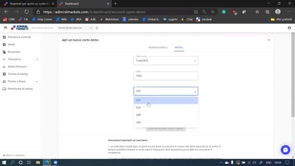
Task: Open Task View on the taskbar
Action: (x=29, y=162)
